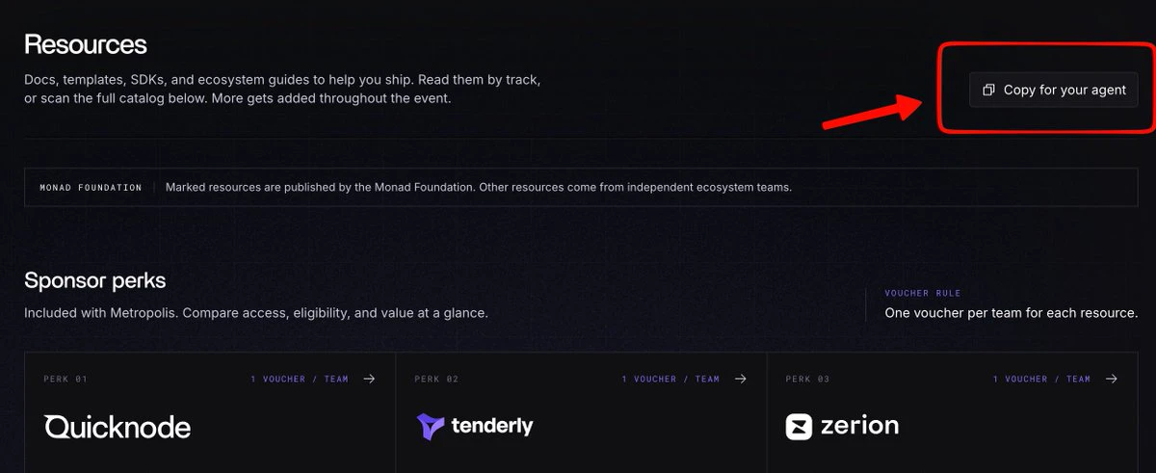
Task: Open the Zerion perk arrow icon
Action: point(1112,379)
